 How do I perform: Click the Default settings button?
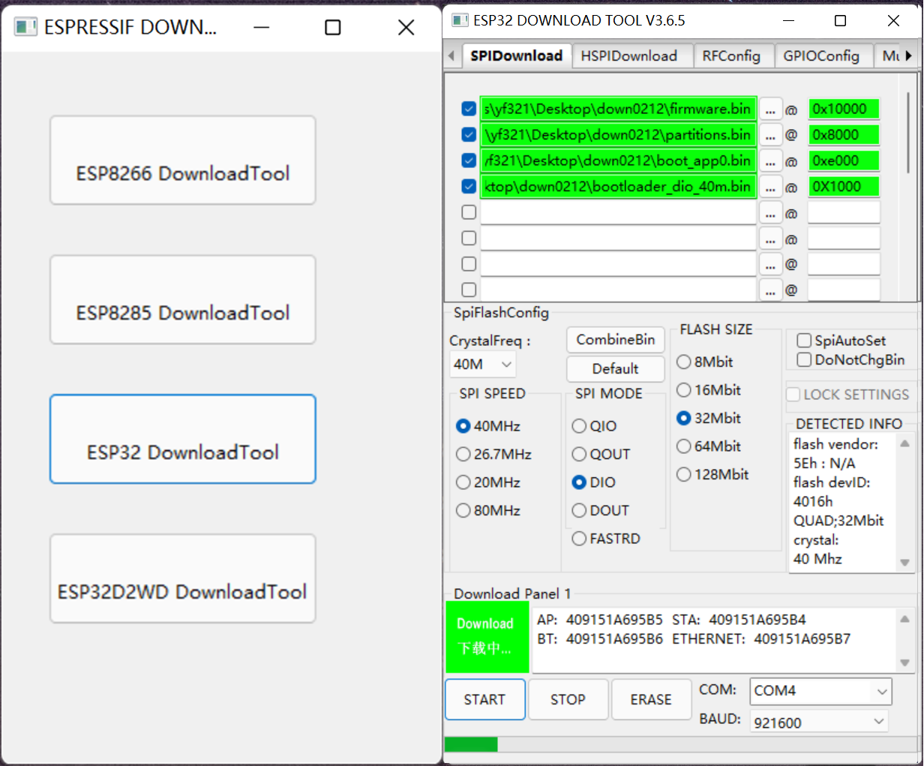pyautogui.click(x=615, y=368)
